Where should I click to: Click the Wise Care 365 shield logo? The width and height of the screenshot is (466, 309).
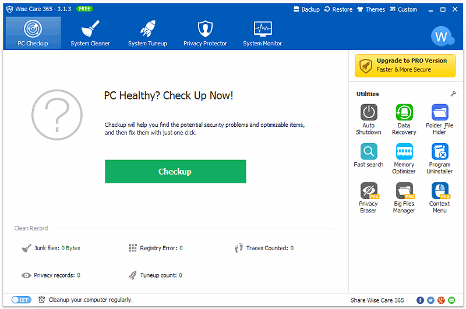(x=10, y=9)
